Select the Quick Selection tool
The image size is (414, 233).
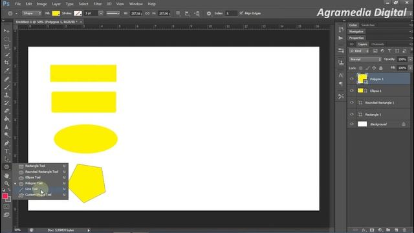(x=6, y=55)
